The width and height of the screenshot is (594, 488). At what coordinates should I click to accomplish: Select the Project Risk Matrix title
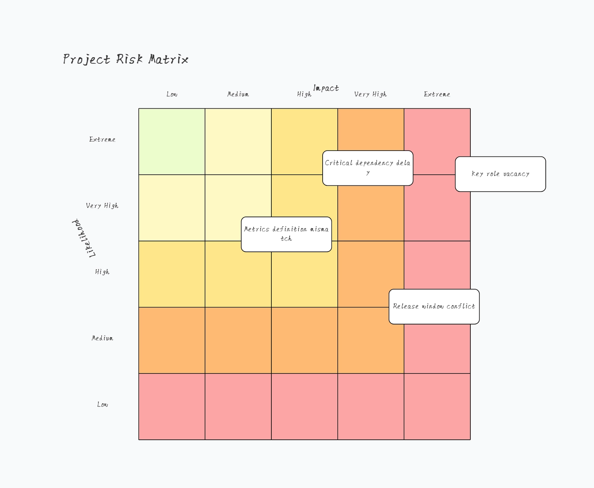click(x=125, y=59)
